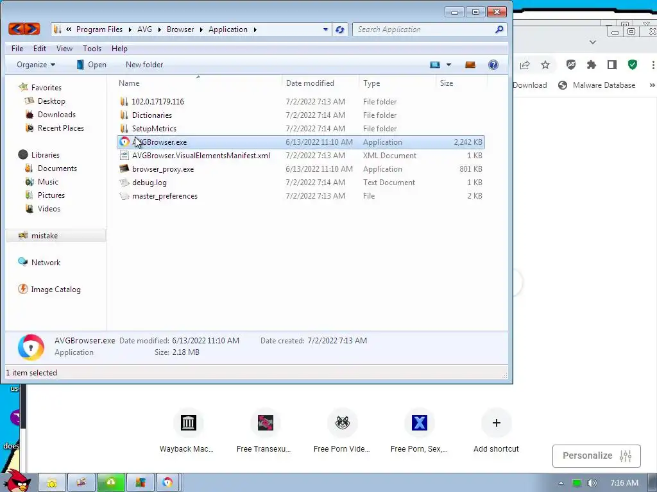Screen dimensions: 657x492
Task: Open the File menu
Action: coord(17,49)
